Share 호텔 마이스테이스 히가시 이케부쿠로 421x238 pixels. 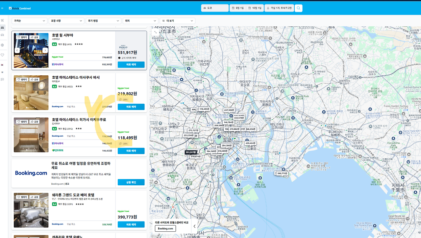pyautogui.click(x=34, y=121)
